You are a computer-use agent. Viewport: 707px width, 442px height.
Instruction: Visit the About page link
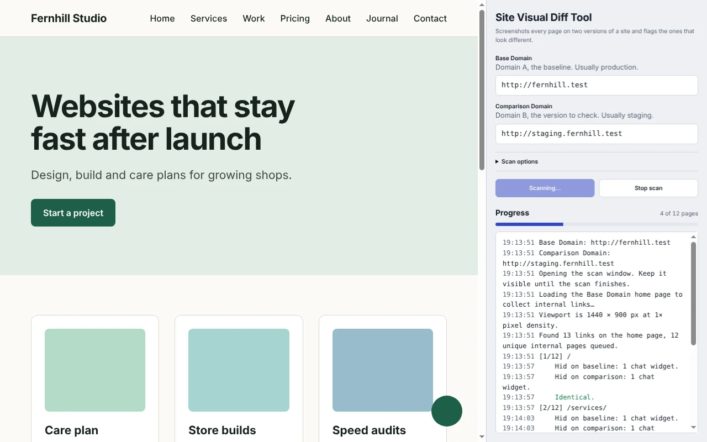tap(338, 18)
